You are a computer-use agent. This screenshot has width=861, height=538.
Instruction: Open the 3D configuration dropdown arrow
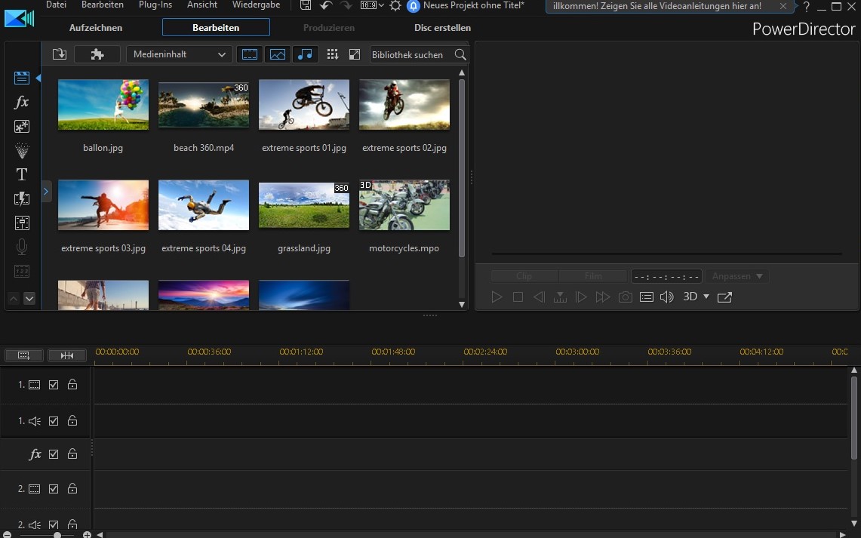pyautogui.click(x=706, y=297)
